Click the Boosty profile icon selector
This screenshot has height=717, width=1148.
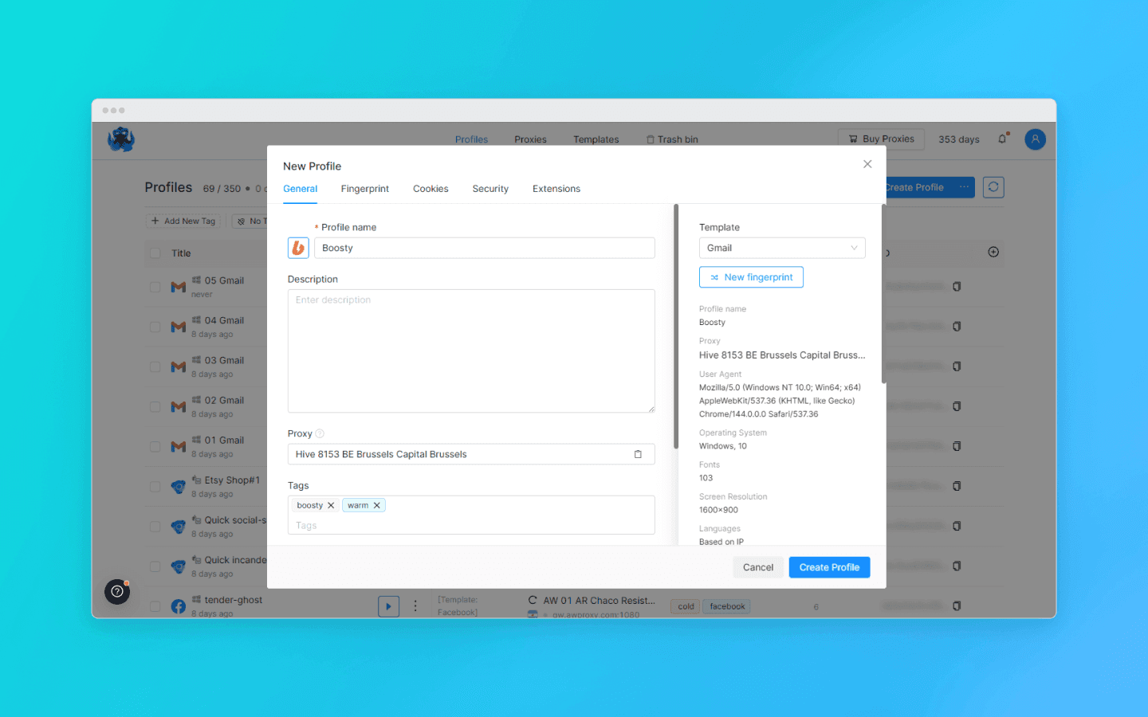point(298,248)
